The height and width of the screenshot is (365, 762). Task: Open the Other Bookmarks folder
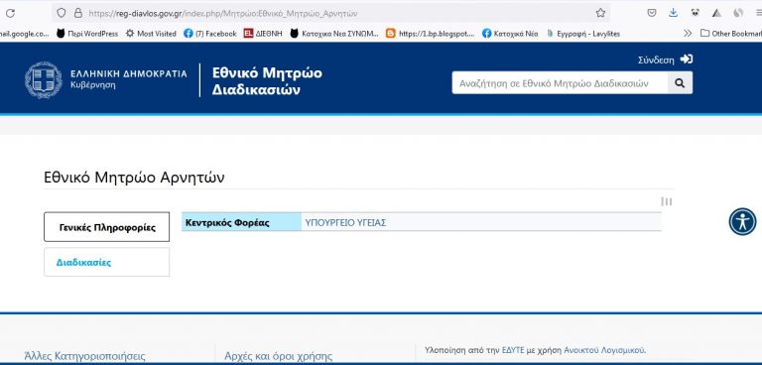[x=731, y=34]
